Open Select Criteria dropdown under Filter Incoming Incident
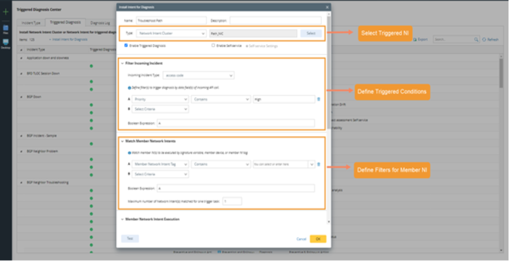 tap(160, 109)
